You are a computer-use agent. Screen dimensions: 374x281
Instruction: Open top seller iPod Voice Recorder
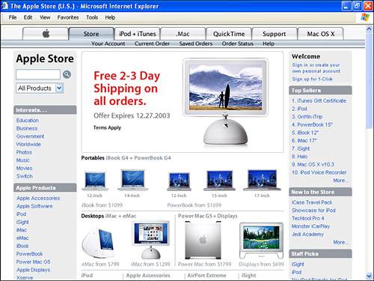coord(319,172)
